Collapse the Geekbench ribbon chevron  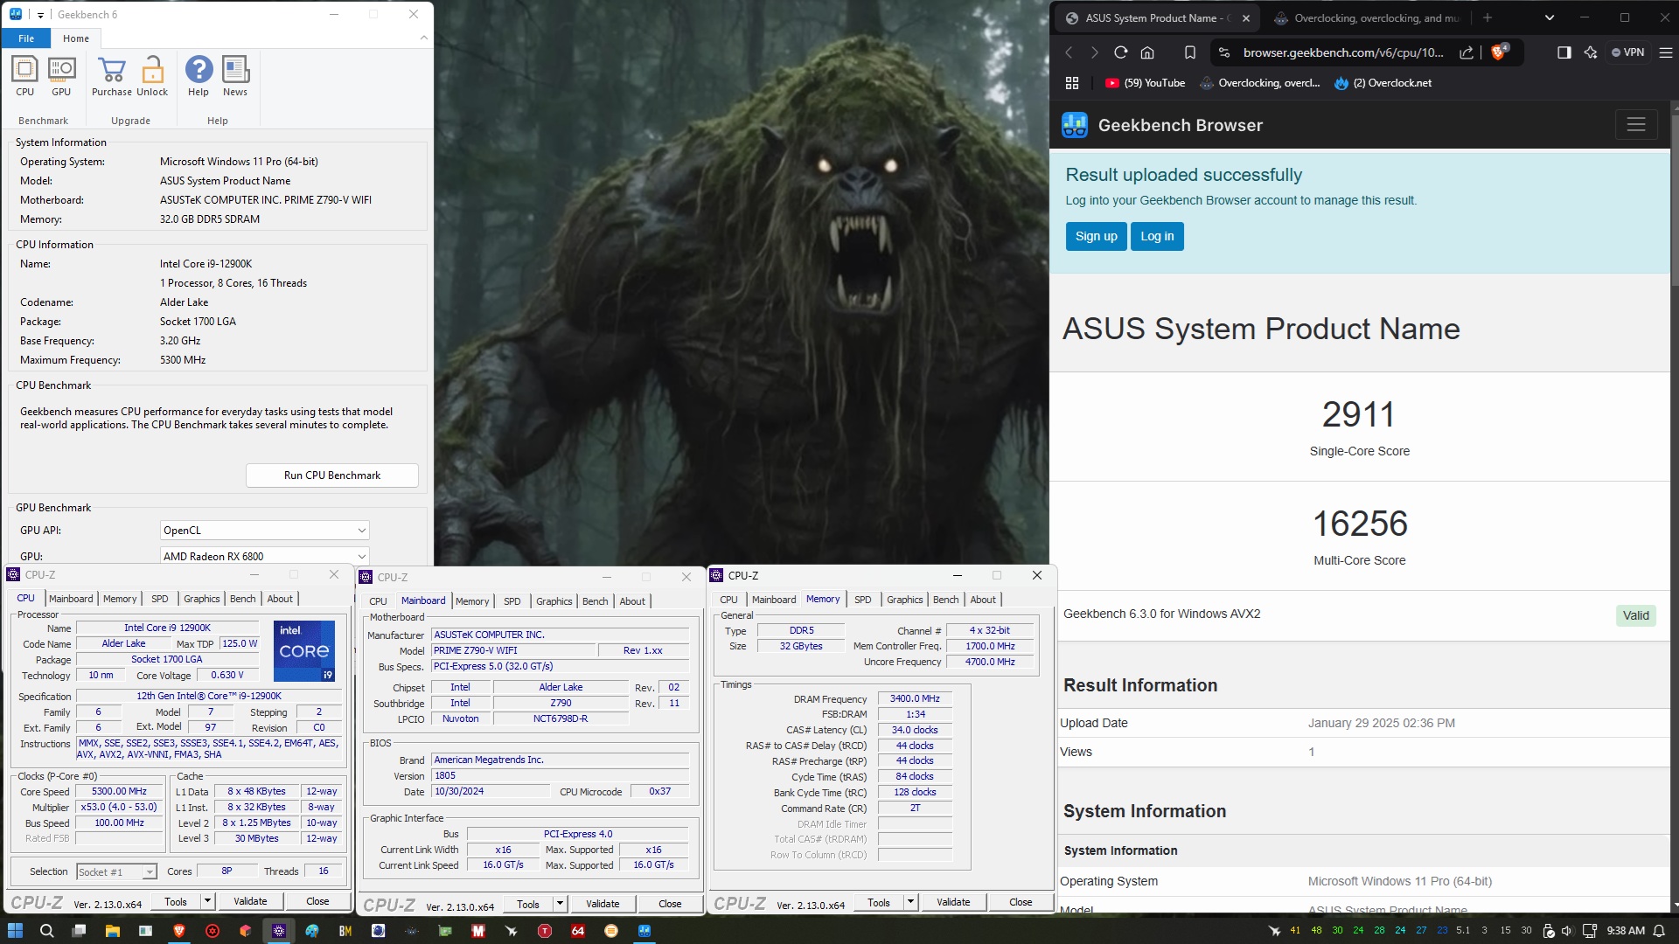pos(424,38)
